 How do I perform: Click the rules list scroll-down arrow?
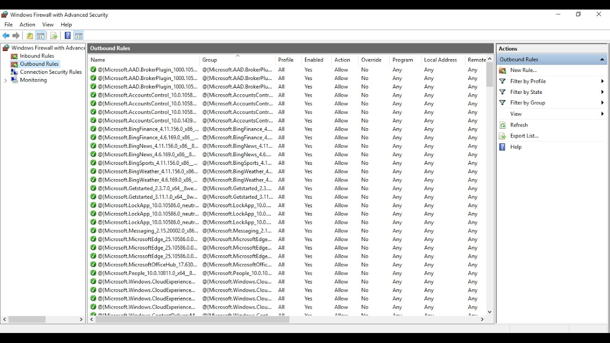tap(489, 312)
